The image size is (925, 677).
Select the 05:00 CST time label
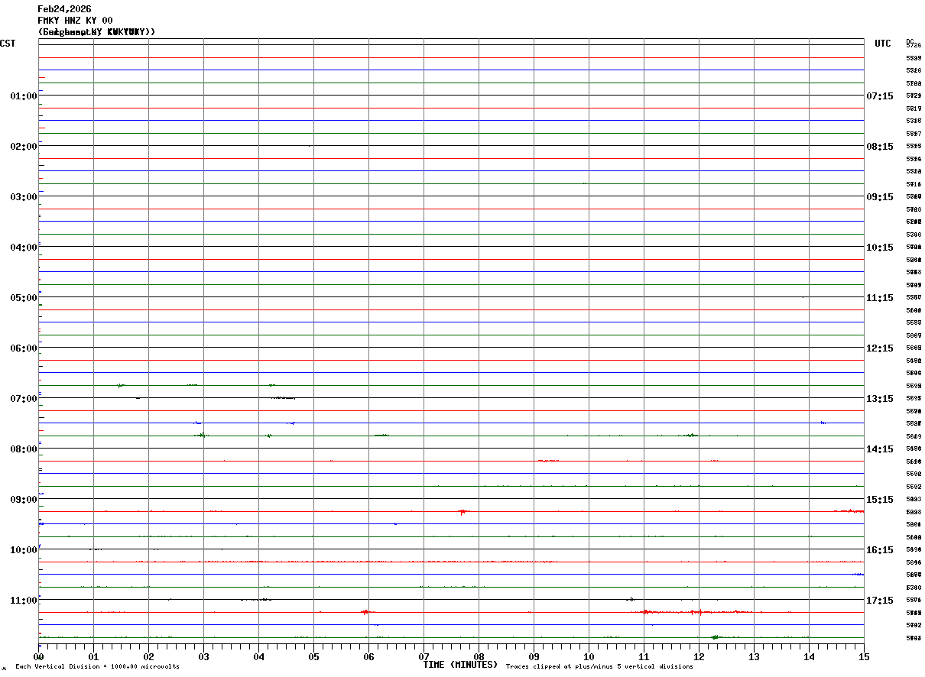pyautogui.click(x=24, y=297)
